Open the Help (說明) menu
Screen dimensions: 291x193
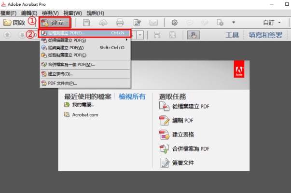click(x=96, y=13)
